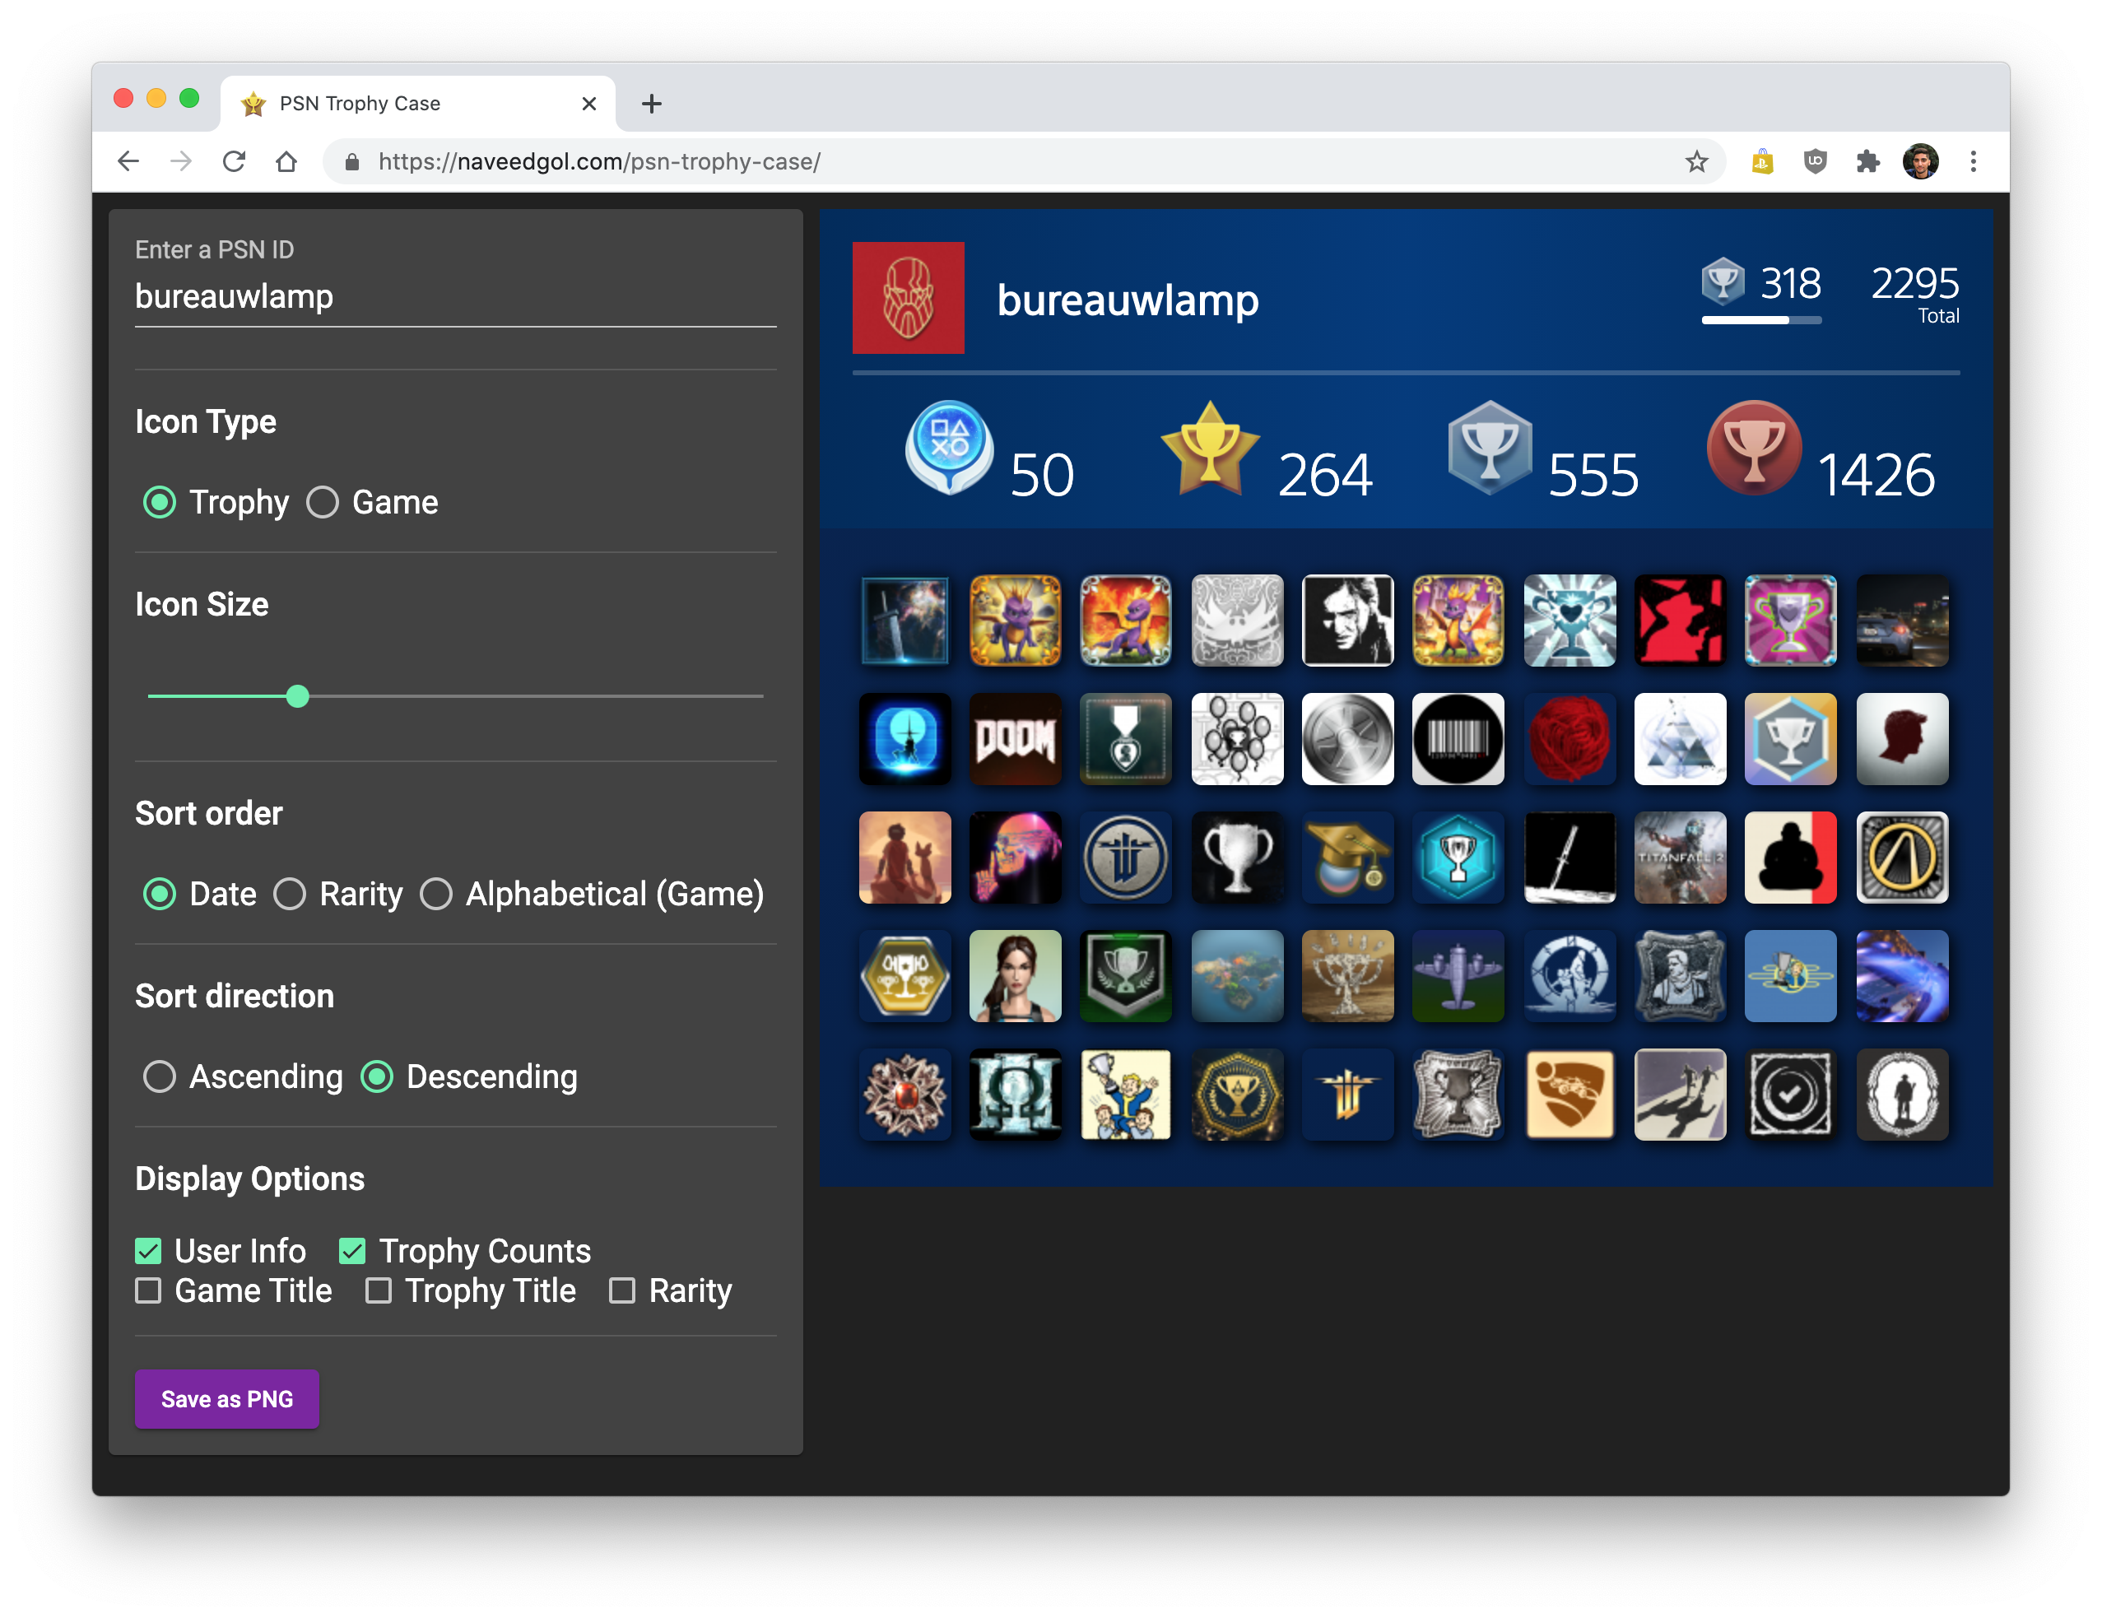Open Chrome's three-dot menu
Viewport: 2102px width, 1618px height.
pos(1973,161)
